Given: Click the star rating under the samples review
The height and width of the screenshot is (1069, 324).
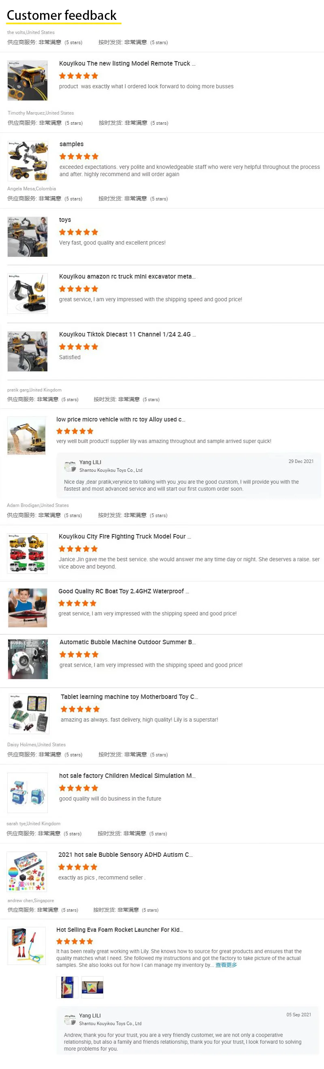Looking at the screenshot, I should (79, 156).
